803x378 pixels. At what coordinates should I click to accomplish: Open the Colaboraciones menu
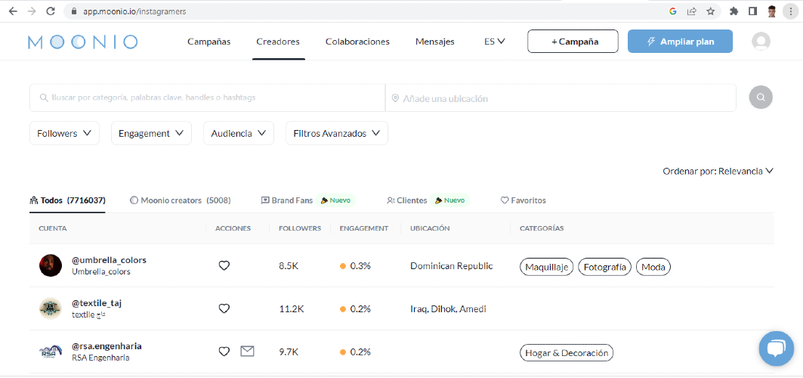pyautogui.click(x=357, y=42)
